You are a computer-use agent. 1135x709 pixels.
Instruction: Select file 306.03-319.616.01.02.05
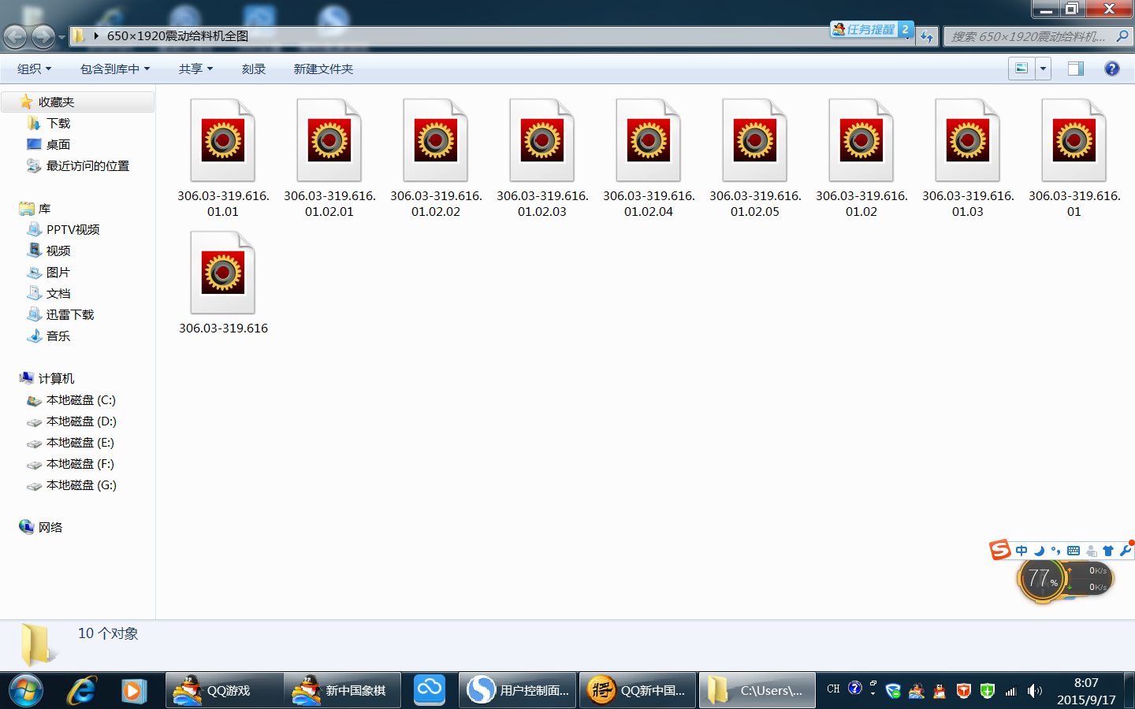point(755,158)
